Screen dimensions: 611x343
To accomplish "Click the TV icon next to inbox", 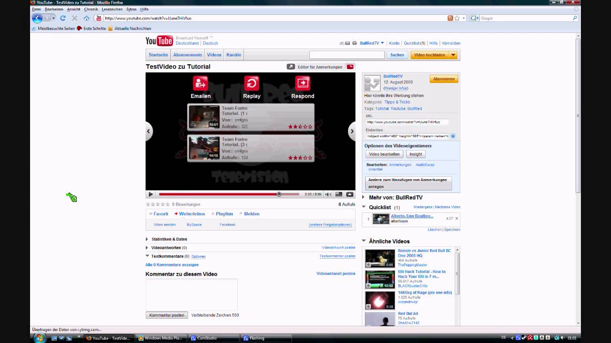I will pos(354,43).
